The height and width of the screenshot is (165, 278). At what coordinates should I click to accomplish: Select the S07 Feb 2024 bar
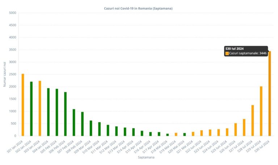click(74, 122)
